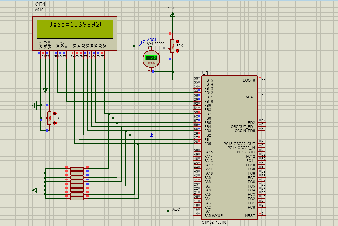Select the 50K potentiometer body
This screenshot has height=226, width=338.
[172, 46]
